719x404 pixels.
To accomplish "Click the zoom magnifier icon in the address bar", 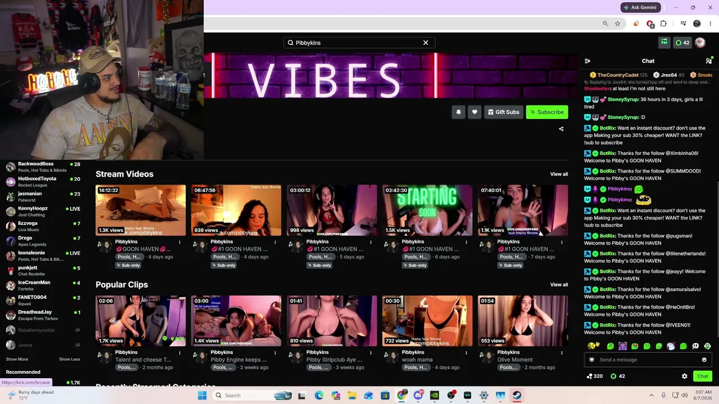I will (x=605, y=24).
